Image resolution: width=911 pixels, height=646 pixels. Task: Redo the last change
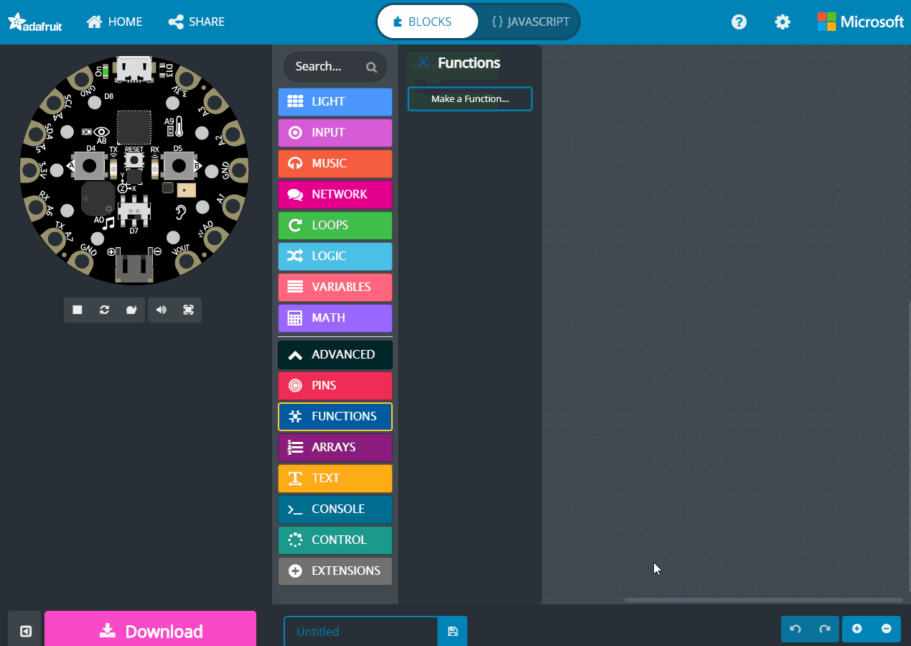point(824,629)
